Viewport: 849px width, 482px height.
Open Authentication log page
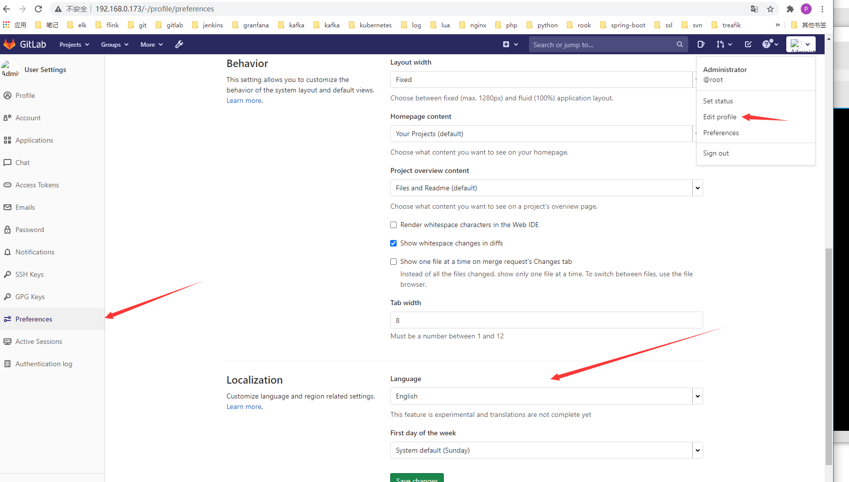[52, 364]
